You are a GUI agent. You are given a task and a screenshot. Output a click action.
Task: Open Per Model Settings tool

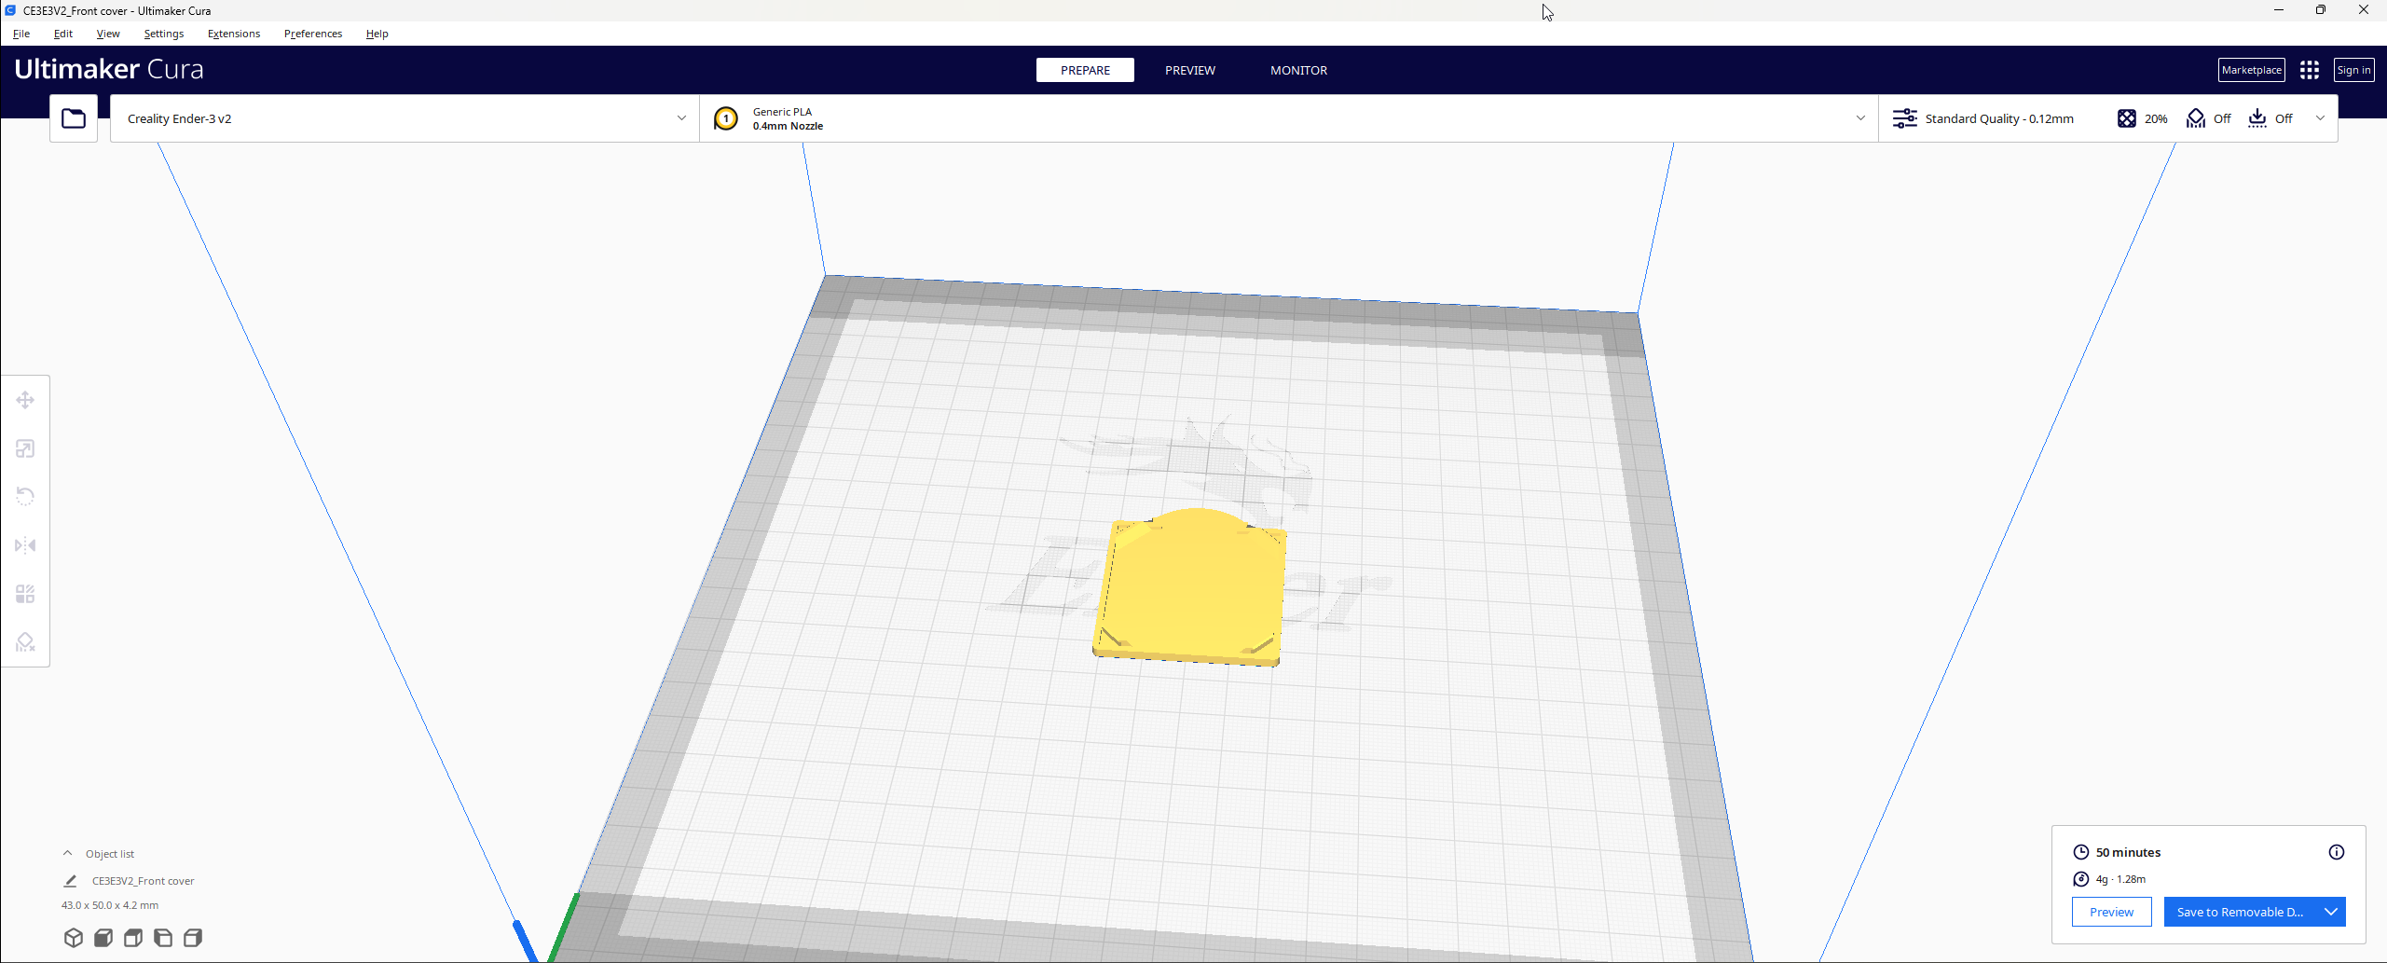(x=25, y=594)
